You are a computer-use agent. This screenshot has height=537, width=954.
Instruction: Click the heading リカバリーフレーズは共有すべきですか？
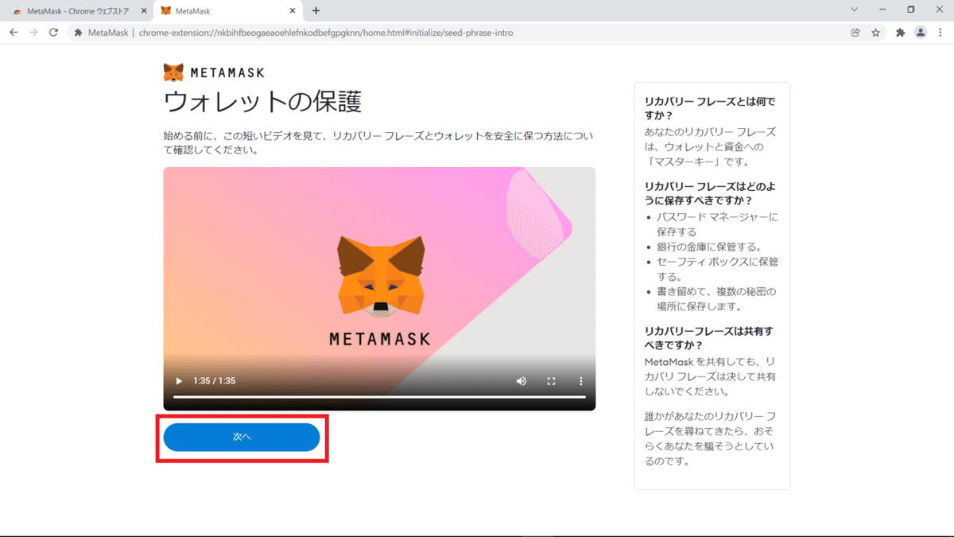click(708, 338)
